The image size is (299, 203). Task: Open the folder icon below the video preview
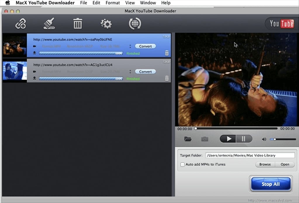(x=188, y=139)
